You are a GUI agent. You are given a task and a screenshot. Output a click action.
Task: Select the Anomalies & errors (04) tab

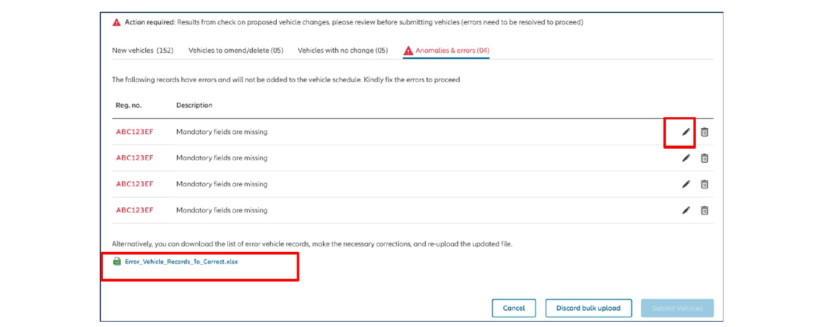coord(446,51)
